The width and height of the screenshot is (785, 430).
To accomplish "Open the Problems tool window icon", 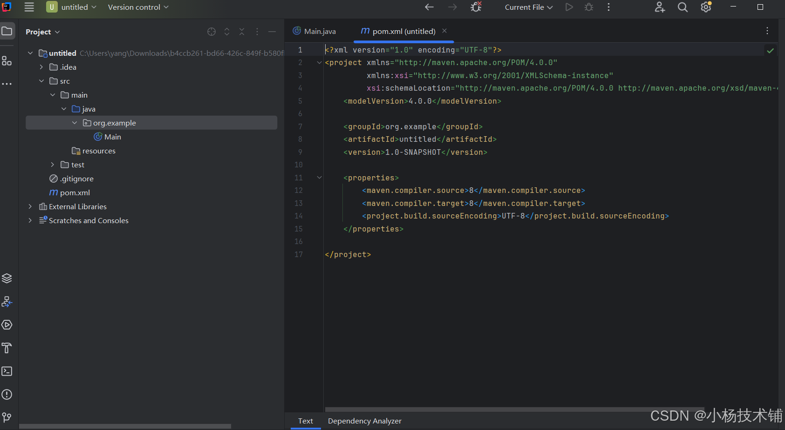I will [7, 394].
